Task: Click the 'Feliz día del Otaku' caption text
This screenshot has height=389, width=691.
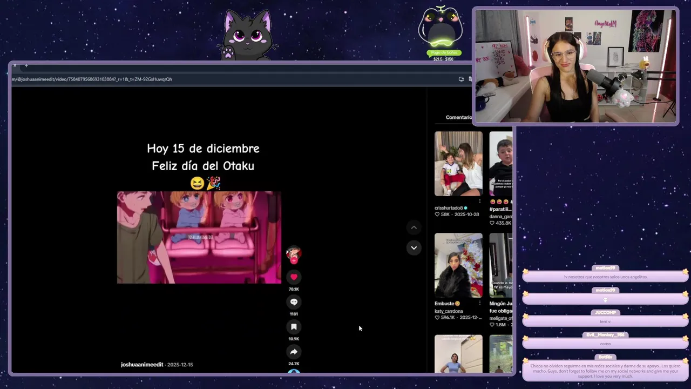Action: click(203, 166)
